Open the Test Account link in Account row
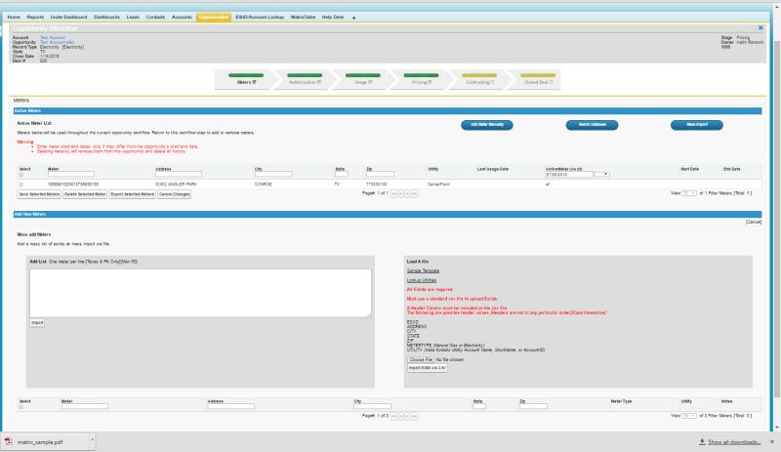 coord(53,37)
